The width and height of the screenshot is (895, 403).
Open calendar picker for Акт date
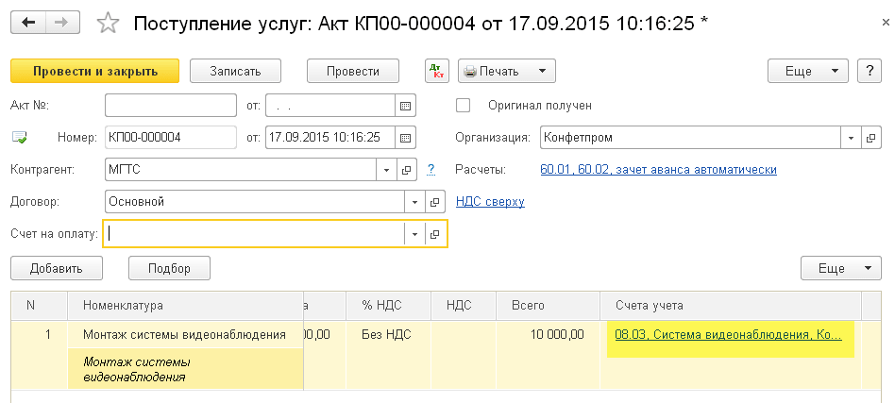406,106
